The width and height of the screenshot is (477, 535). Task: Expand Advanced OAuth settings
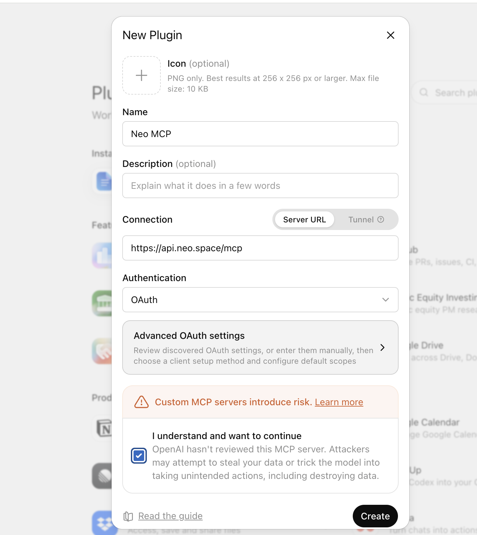tap(260, 347)
